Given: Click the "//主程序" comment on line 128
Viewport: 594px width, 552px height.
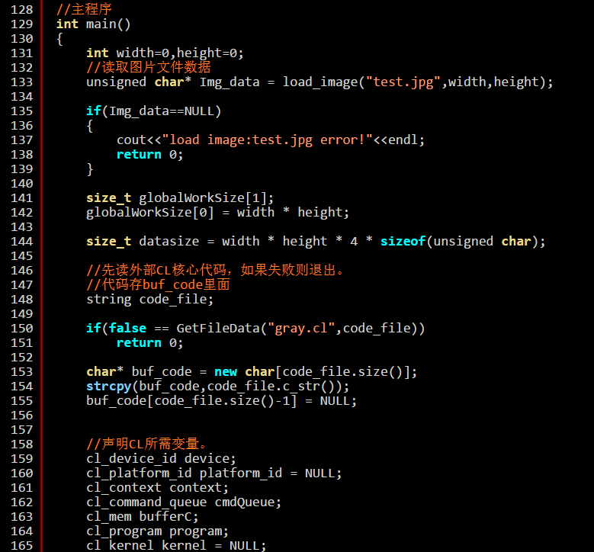Looking at the screenshot, I should (x=84, y=9).
